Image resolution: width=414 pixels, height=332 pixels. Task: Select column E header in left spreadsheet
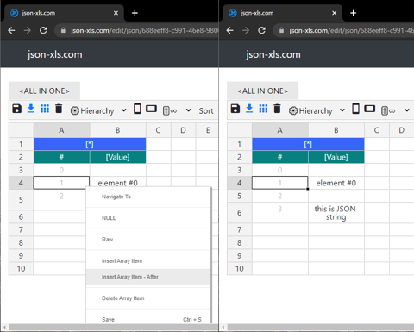tap(208, 130)
